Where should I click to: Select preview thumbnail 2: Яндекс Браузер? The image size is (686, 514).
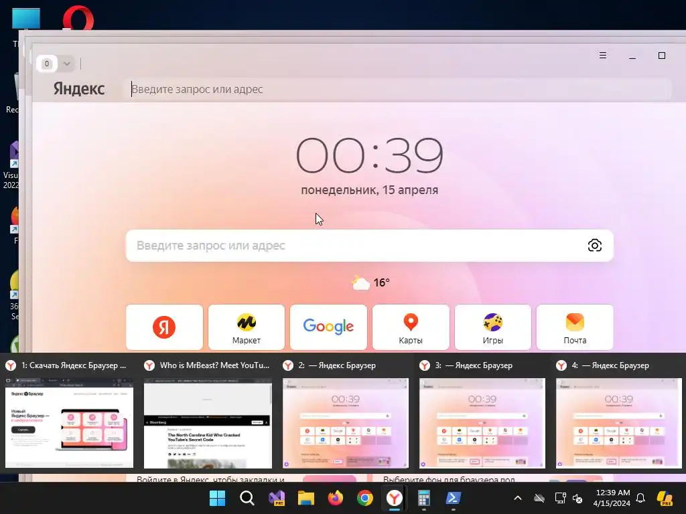click(x=346, y=423)
